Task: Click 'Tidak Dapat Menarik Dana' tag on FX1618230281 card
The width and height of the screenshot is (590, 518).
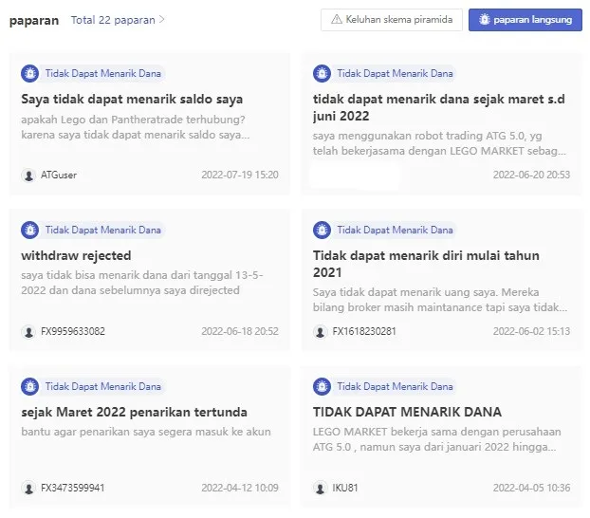Action: click(x=396, y=230)
